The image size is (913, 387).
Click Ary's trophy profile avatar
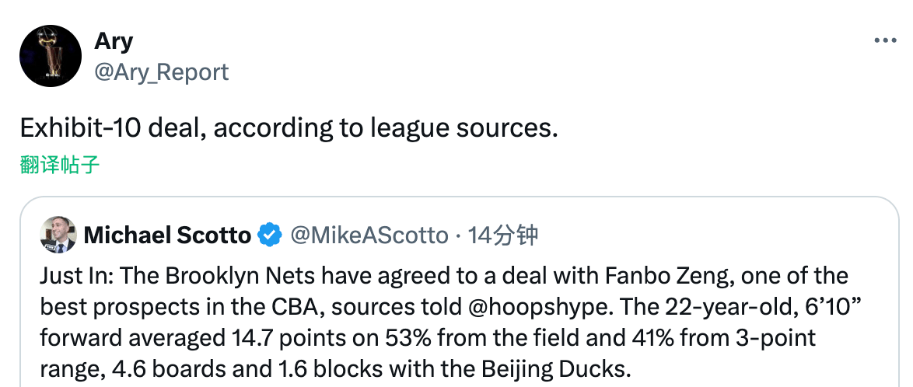[51, 56]
